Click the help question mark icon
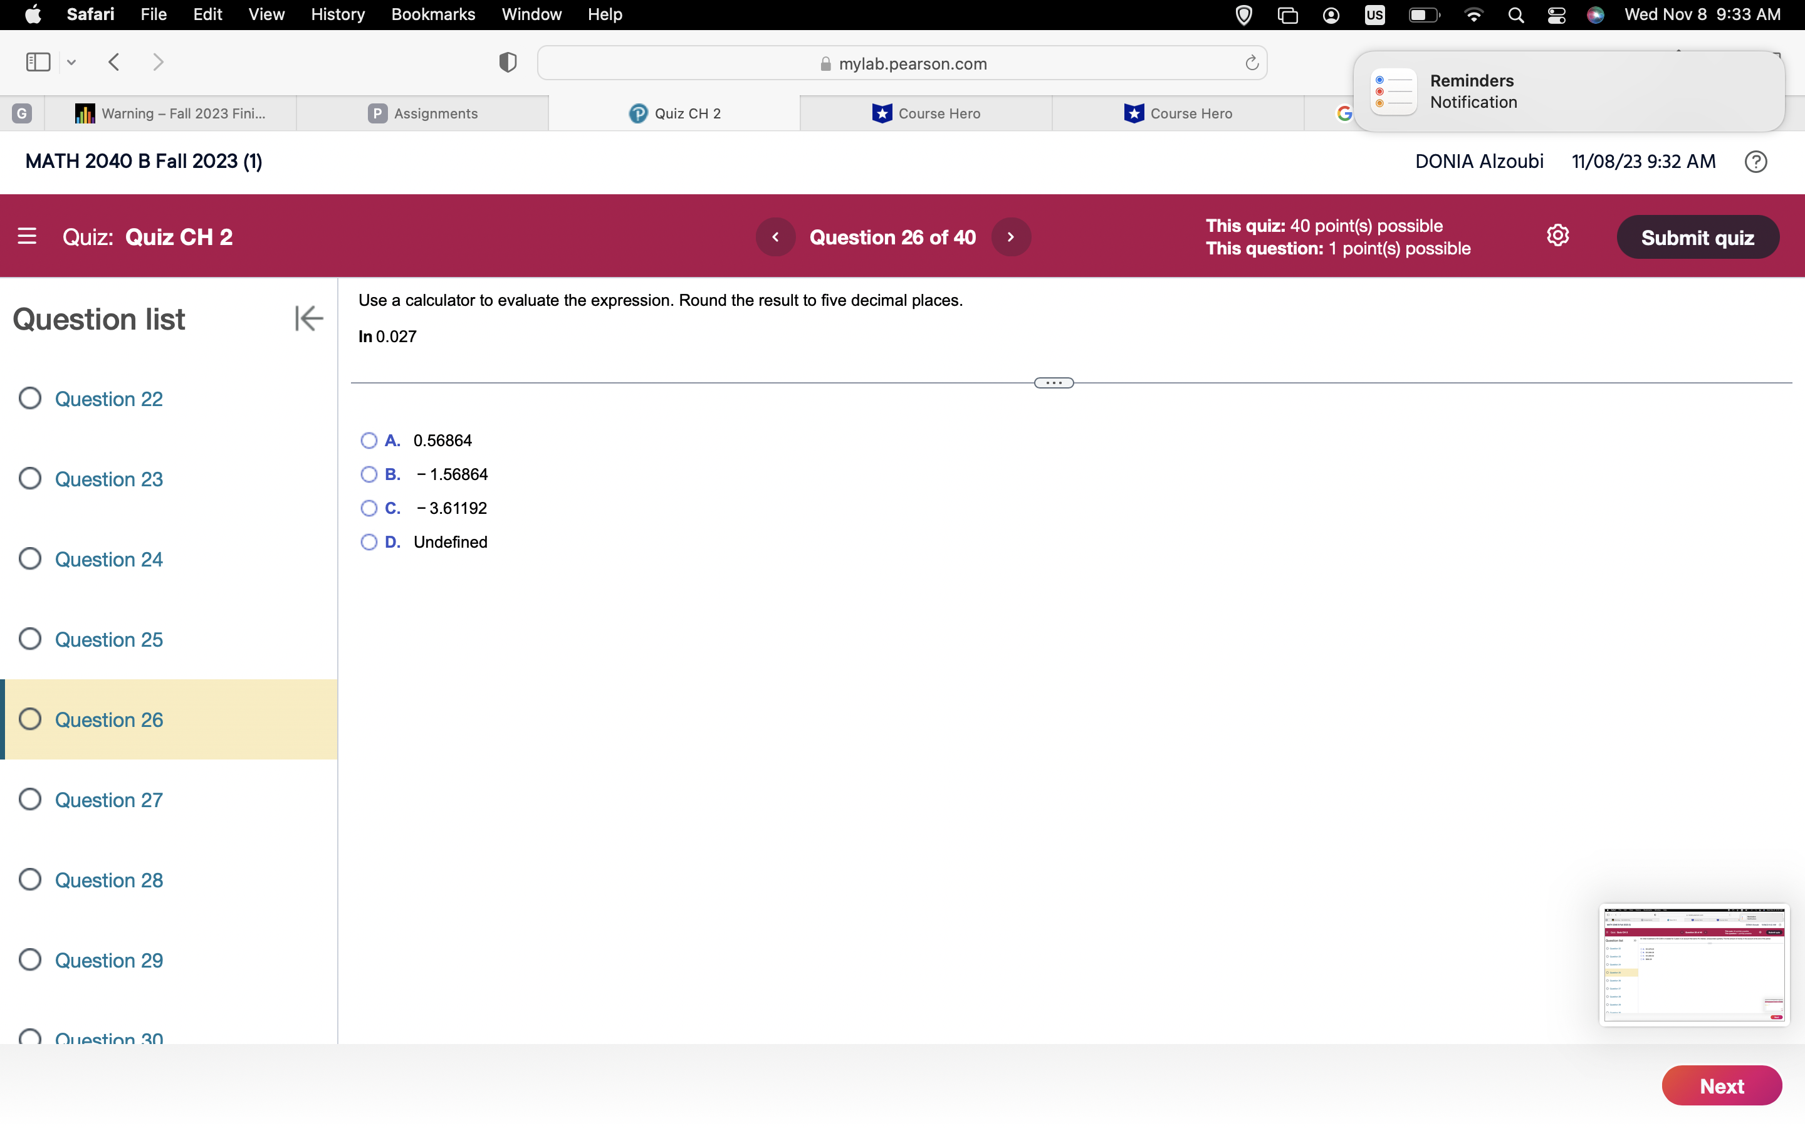This screenshot has width=1805, height=1128. 1755,161
